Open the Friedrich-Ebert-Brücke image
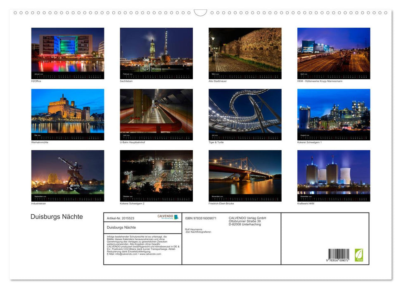 244,175
